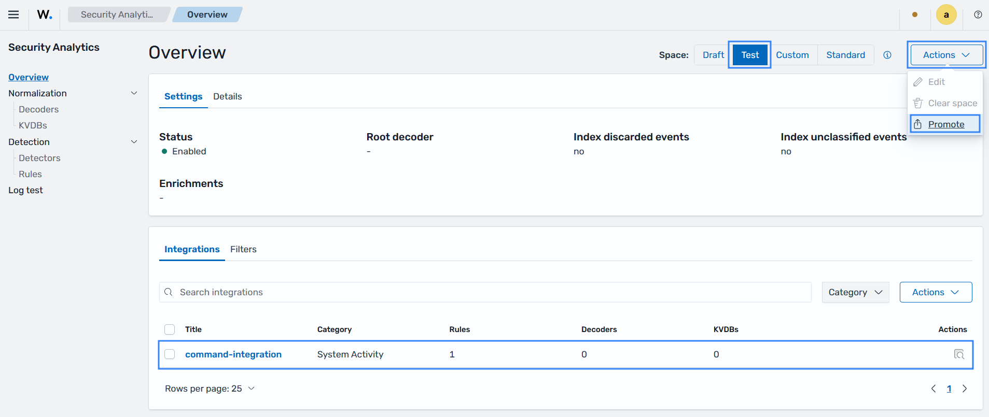Click the Overview breadcrumb
The height and width of the screenshot is (417, 989).
pos(207,15)
